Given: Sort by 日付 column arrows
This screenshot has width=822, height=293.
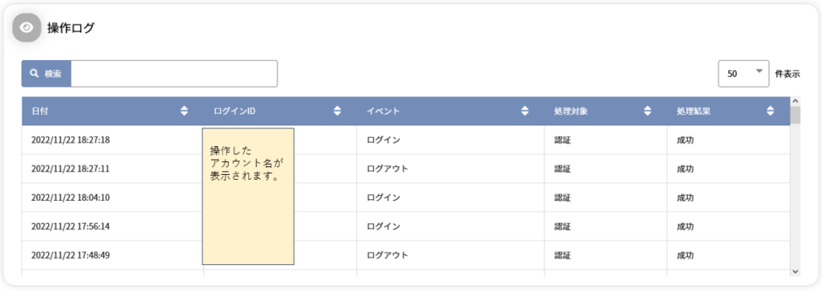Looking at the screenshot, I should coord(184,111).
